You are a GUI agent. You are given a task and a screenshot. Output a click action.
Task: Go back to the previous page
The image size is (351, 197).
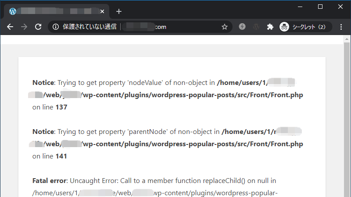pos(10,27)
